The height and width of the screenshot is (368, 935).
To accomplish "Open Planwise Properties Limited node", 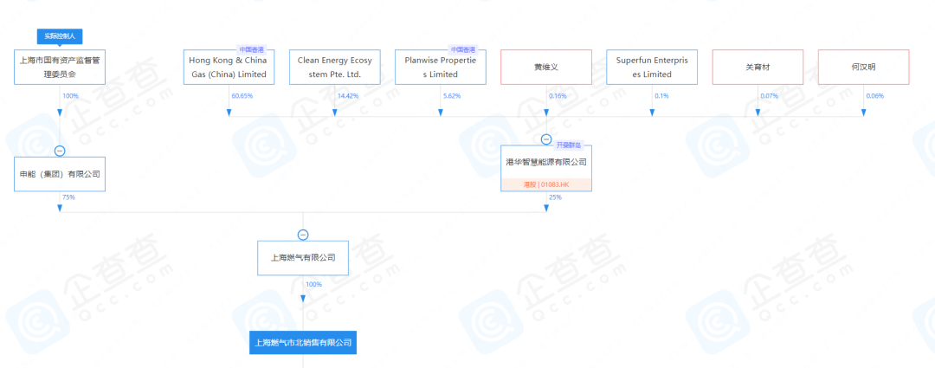I will click(441, 67).
